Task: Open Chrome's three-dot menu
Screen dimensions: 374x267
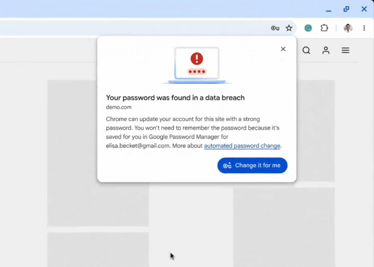Action: 364,28
